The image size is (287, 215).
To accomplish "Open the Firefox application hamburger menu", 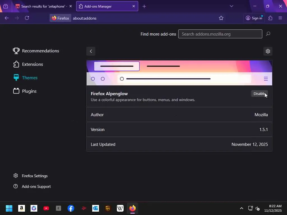I will [x=280, y=18].
